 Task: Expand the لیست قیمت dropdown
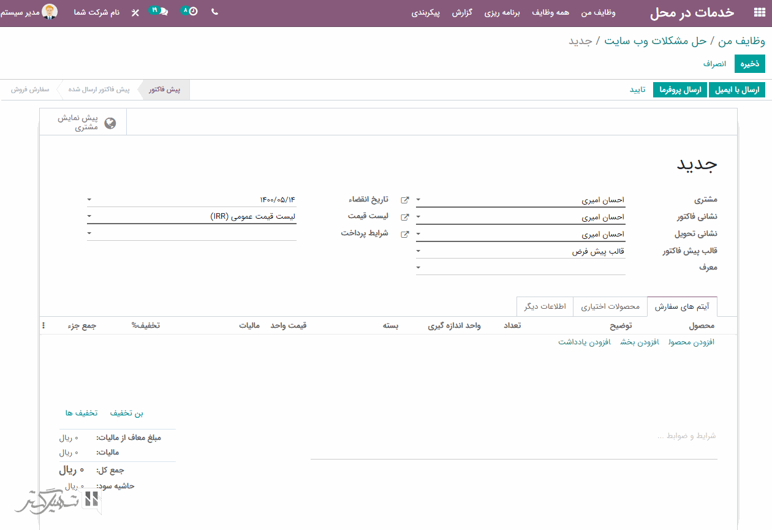[x=89, y=216]
